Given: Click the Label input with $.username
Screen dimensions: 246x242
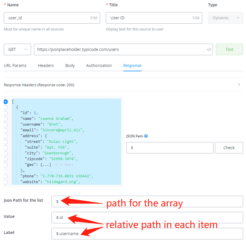Looking at the screenshot, I should [147, 234].
